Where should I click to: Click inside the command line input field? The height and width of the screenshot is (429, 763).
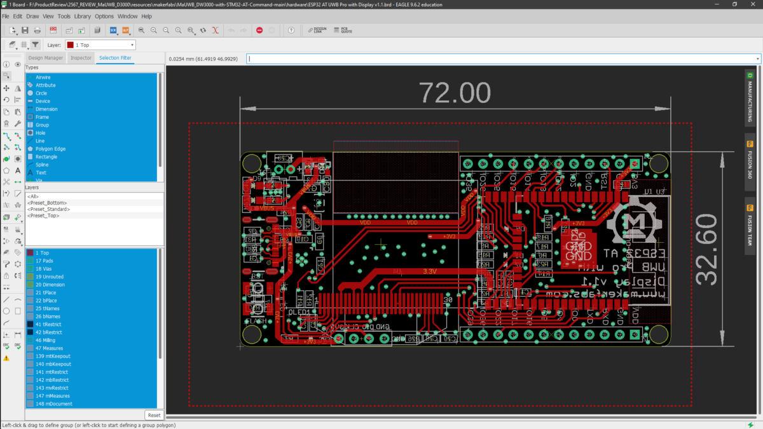[x=445, y=58]
